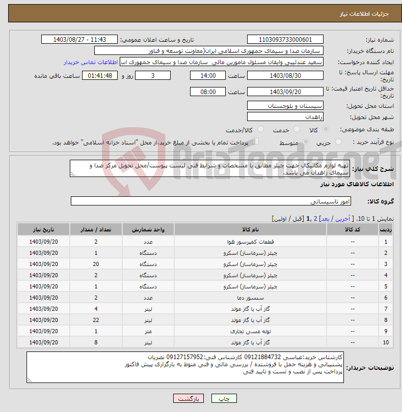Select گاز آب یا گاز مولد in row 7

250,309
